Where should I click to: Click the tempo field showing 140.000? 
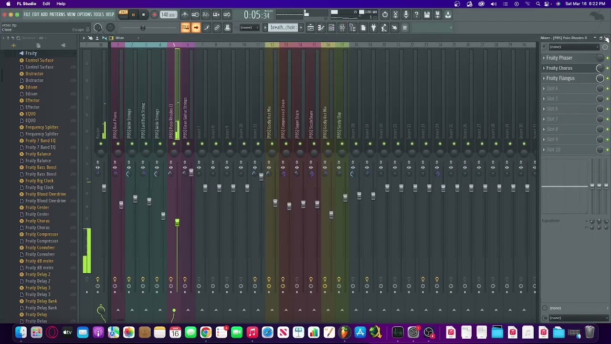[x=168, y=15]
